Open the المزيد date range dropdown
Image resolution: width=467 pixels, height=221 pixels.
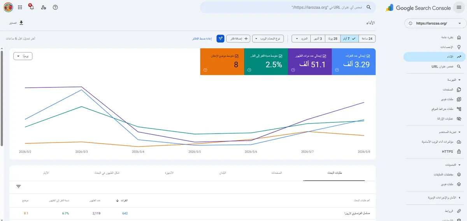[x=301, y=38]
